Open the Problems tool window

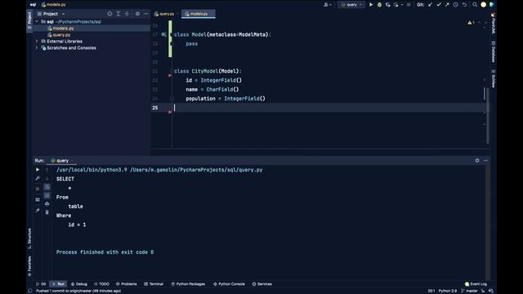point(127,284)
